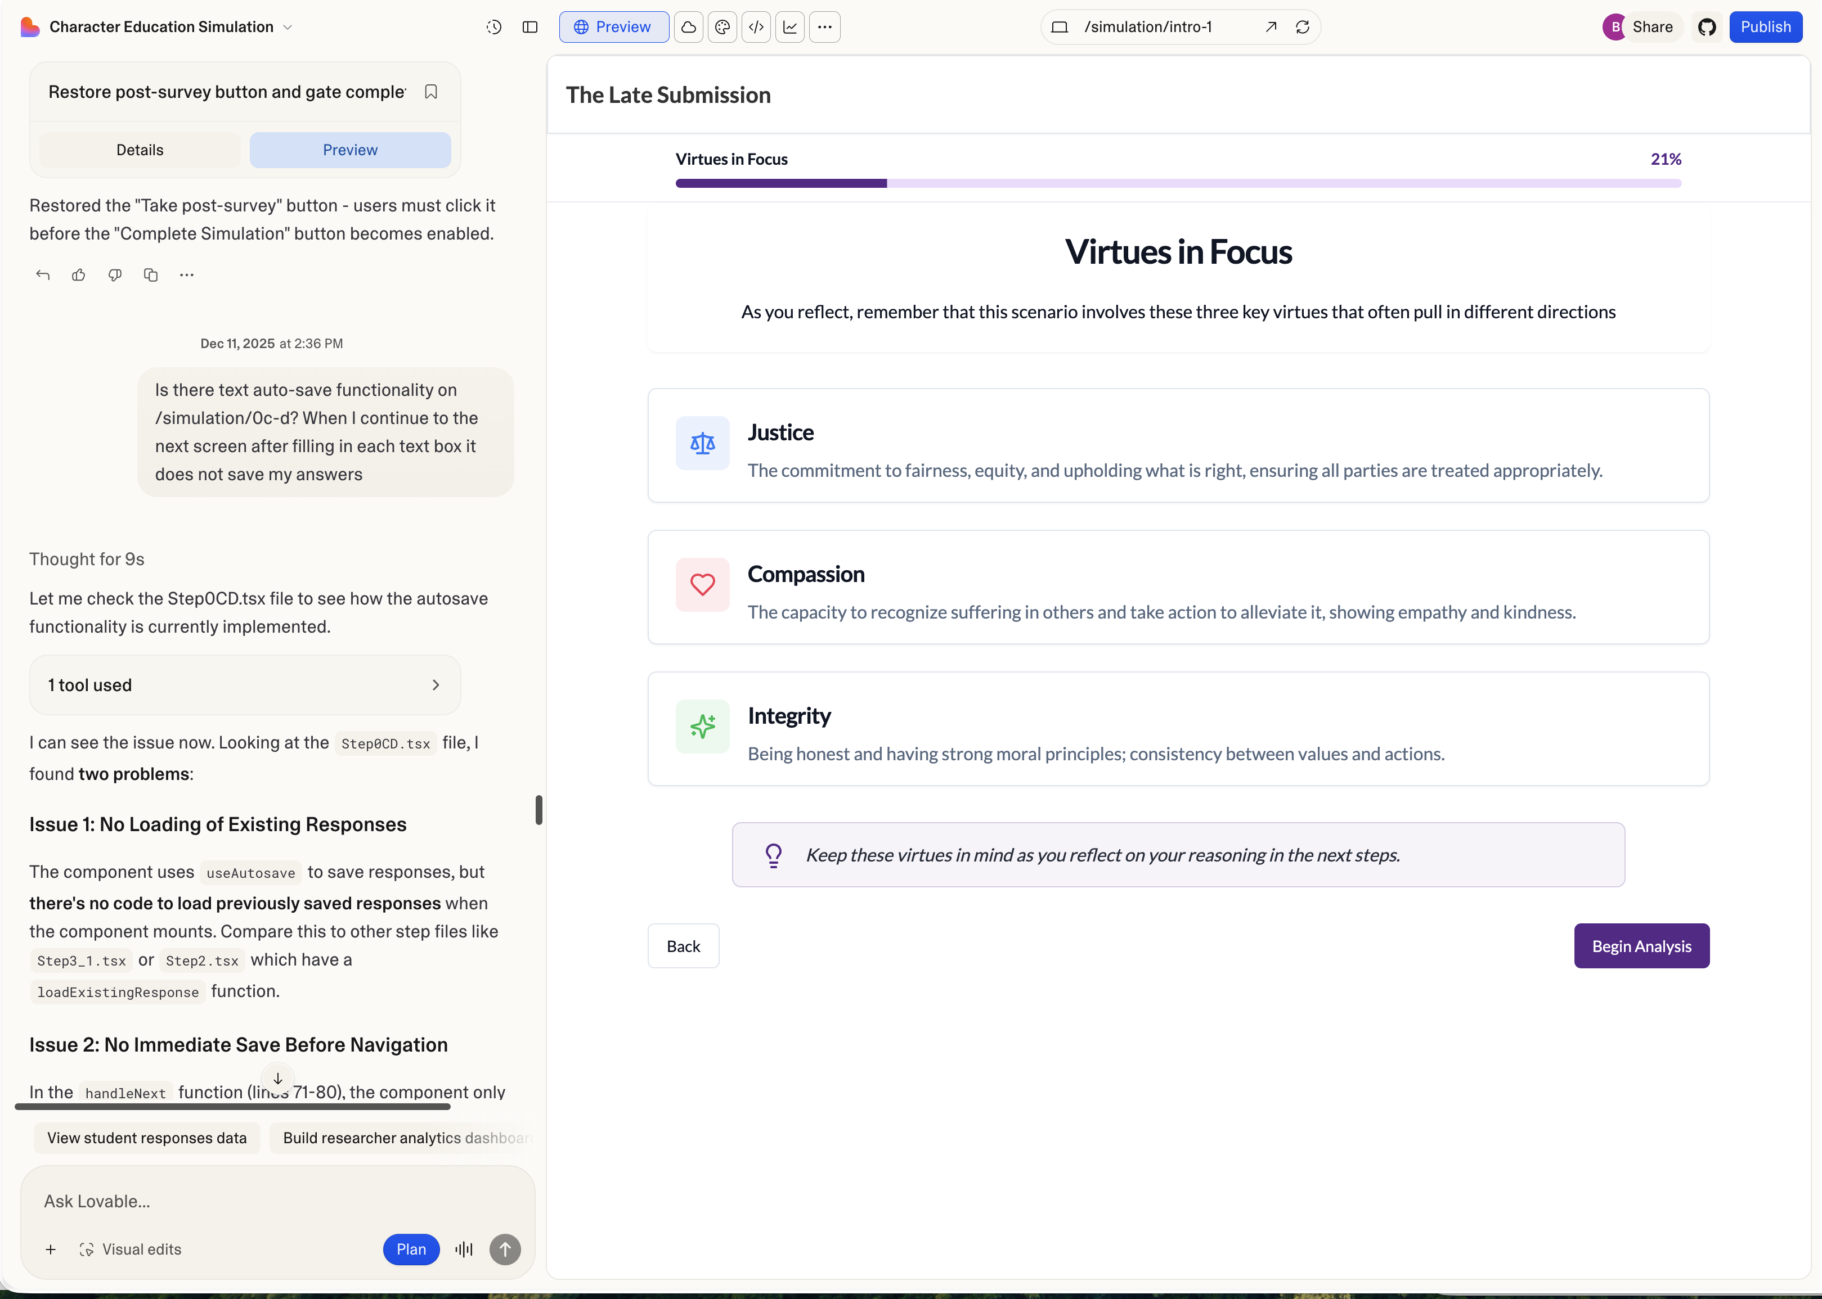The height and width of the screenshot is (1299, 1822).
Task: Toggle Plan mode on
Action: pos(411,1250)
